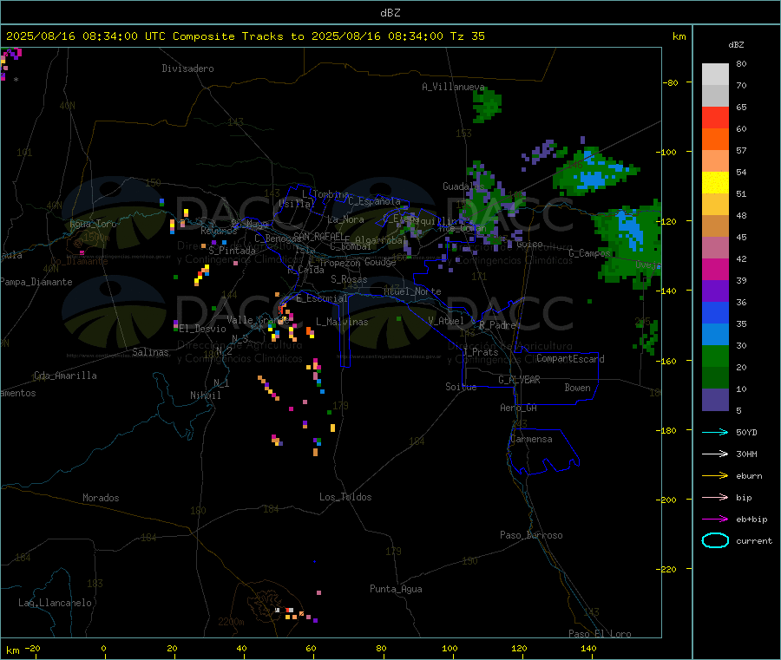781x660 pixels.
Task: Click the J_Prats map label
Action: click(480, 352)
